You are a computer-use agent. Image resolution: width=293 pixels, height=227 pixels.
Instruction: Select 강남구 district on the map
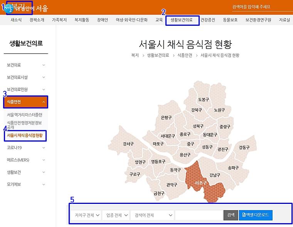(x=214, y=175)
